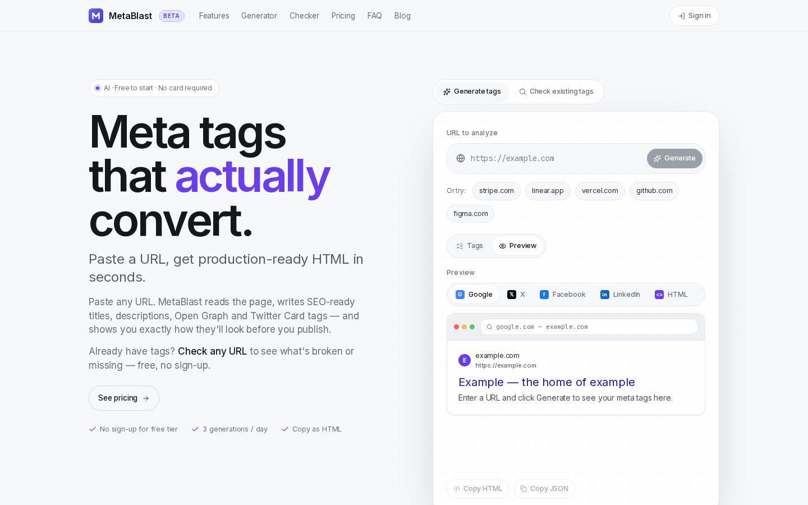Click checkmark beside '3 generations / day'
This screenshot has height=505, width=808.
[195, 429]
